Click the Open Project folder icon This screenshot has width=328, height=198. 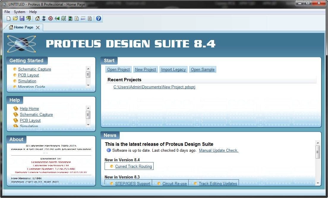click(x=15, y=19)
